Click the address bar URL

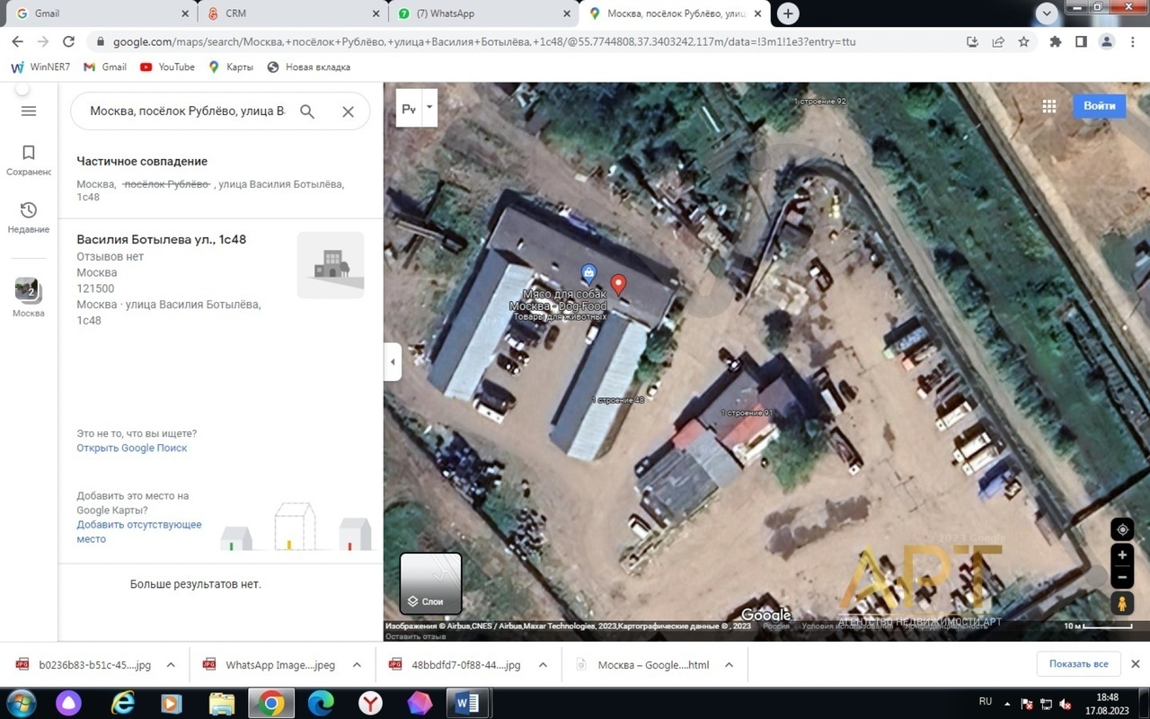coord(483,41)
